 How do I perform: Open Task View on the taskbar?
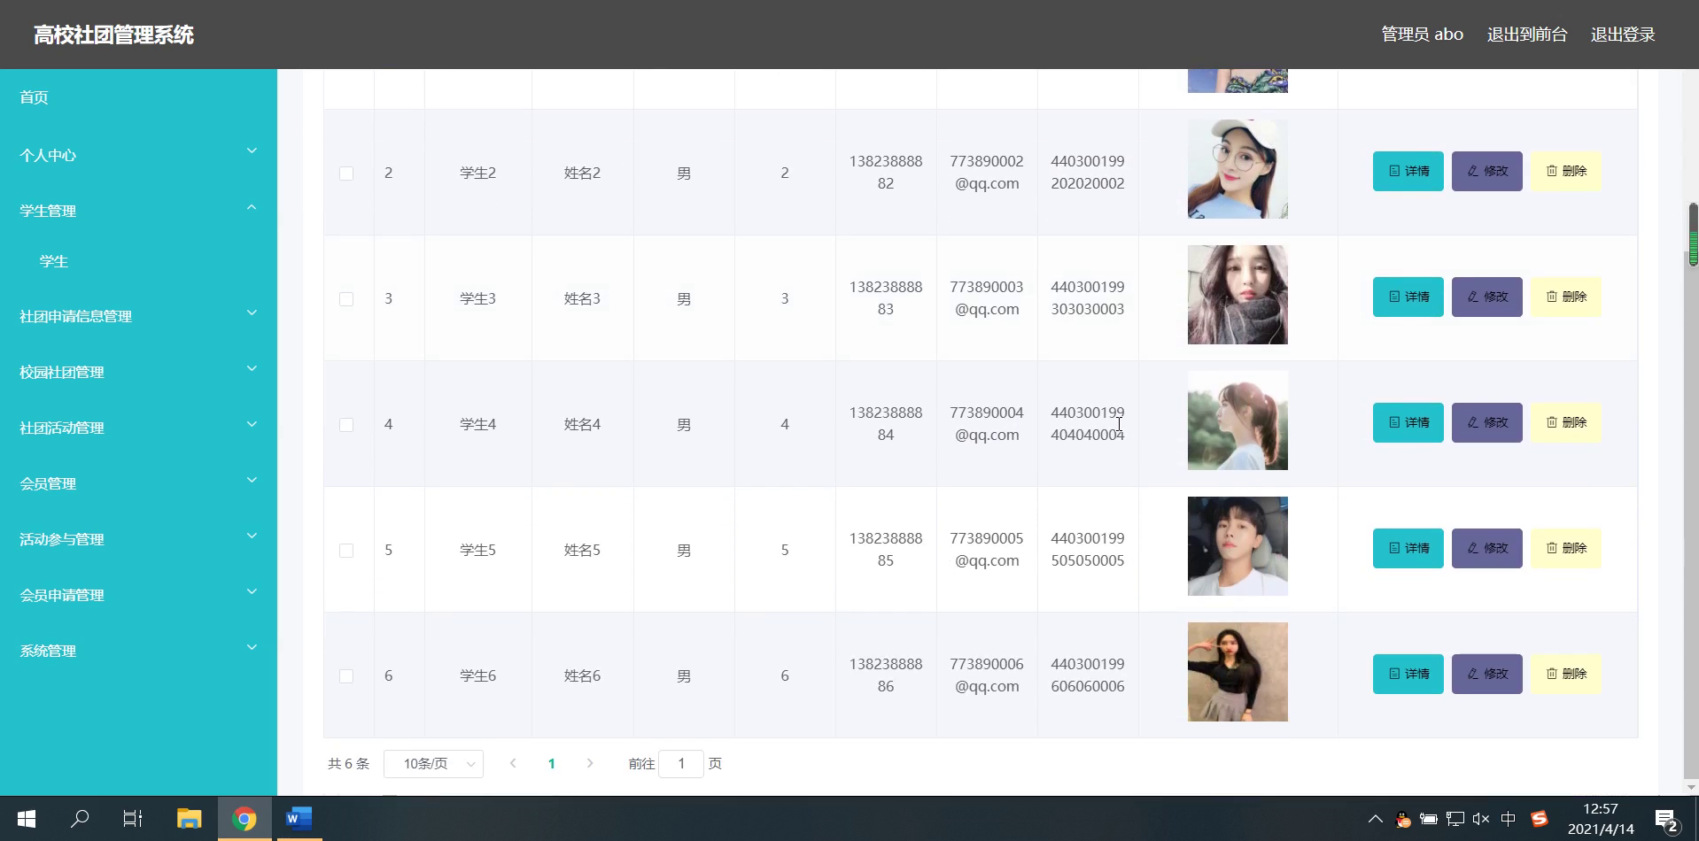click(x=133, y=819)
